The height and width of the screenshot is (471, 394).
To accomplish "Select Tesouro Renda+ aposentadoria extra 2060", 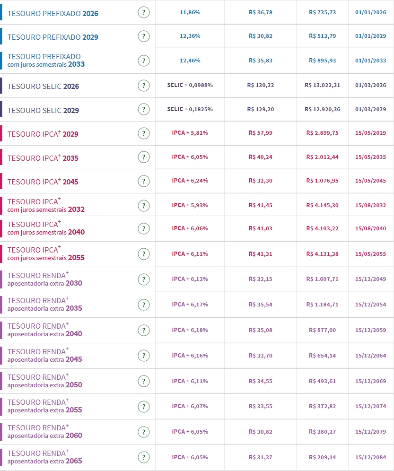I will point(44,432).
